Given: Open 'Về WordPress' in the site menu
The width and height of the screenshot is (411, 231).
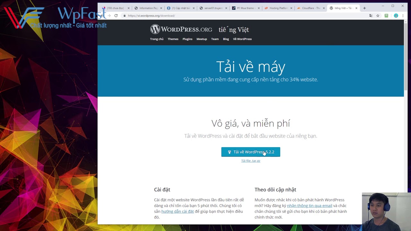Looking at the screenshot, I should (x=242, y=39).
